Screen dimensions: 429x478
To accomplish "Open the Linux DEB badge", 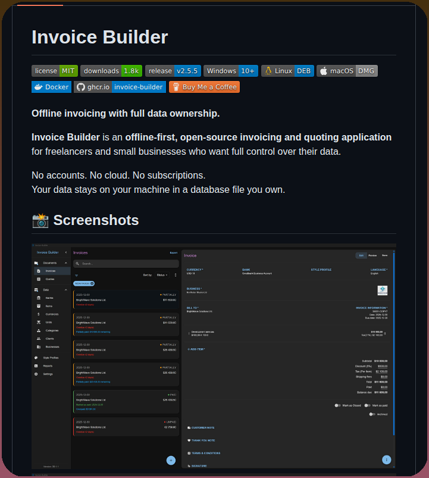I will [287, 71].
